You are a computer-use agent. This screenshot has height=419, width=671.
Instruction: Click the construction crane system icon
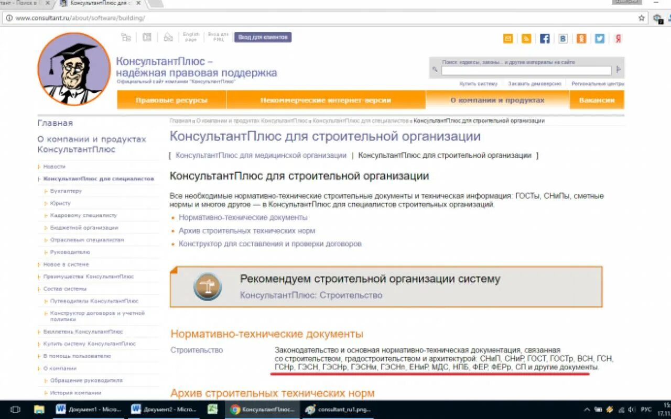[x=207, y=286]
